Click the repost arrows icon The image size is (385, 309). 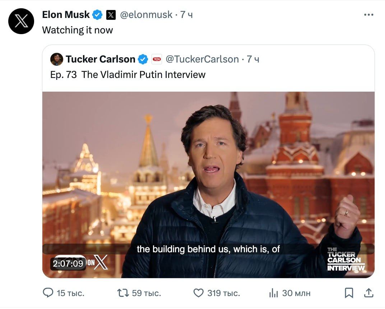pyautogui.click(x=123, y=293)
